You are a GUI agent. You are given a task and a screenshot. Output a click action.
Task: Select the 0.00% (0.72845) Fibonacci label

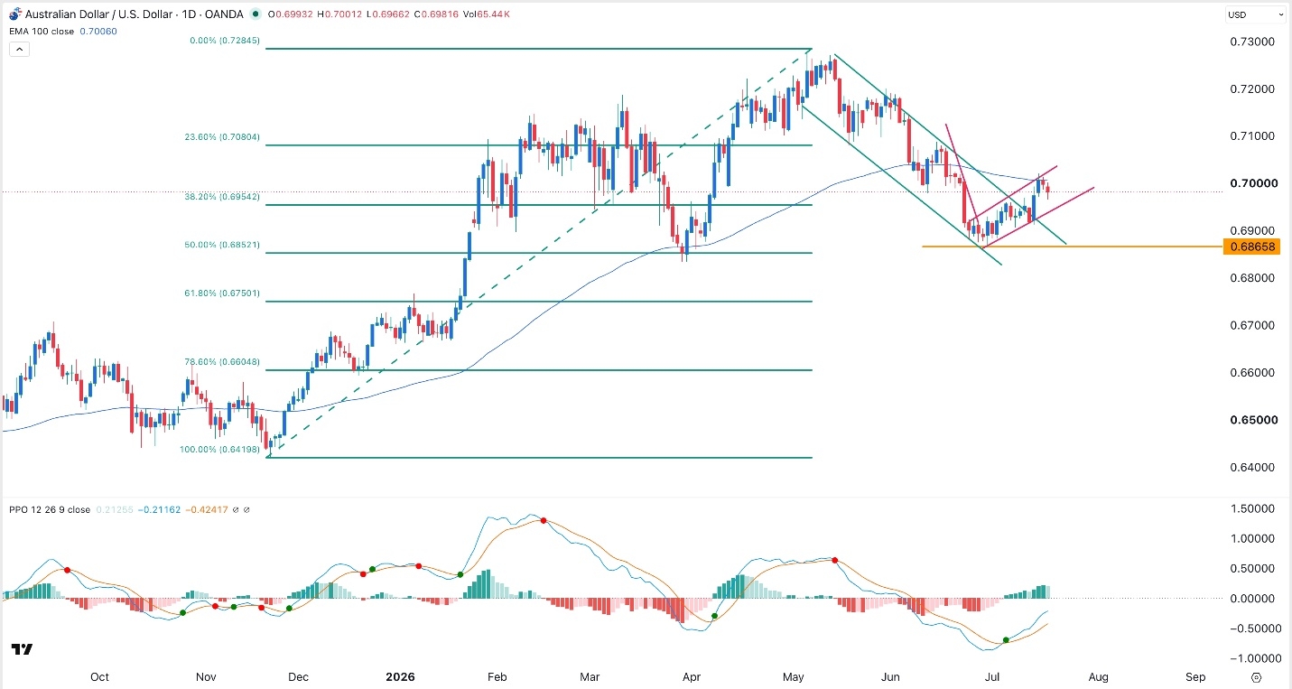[225, 41]
